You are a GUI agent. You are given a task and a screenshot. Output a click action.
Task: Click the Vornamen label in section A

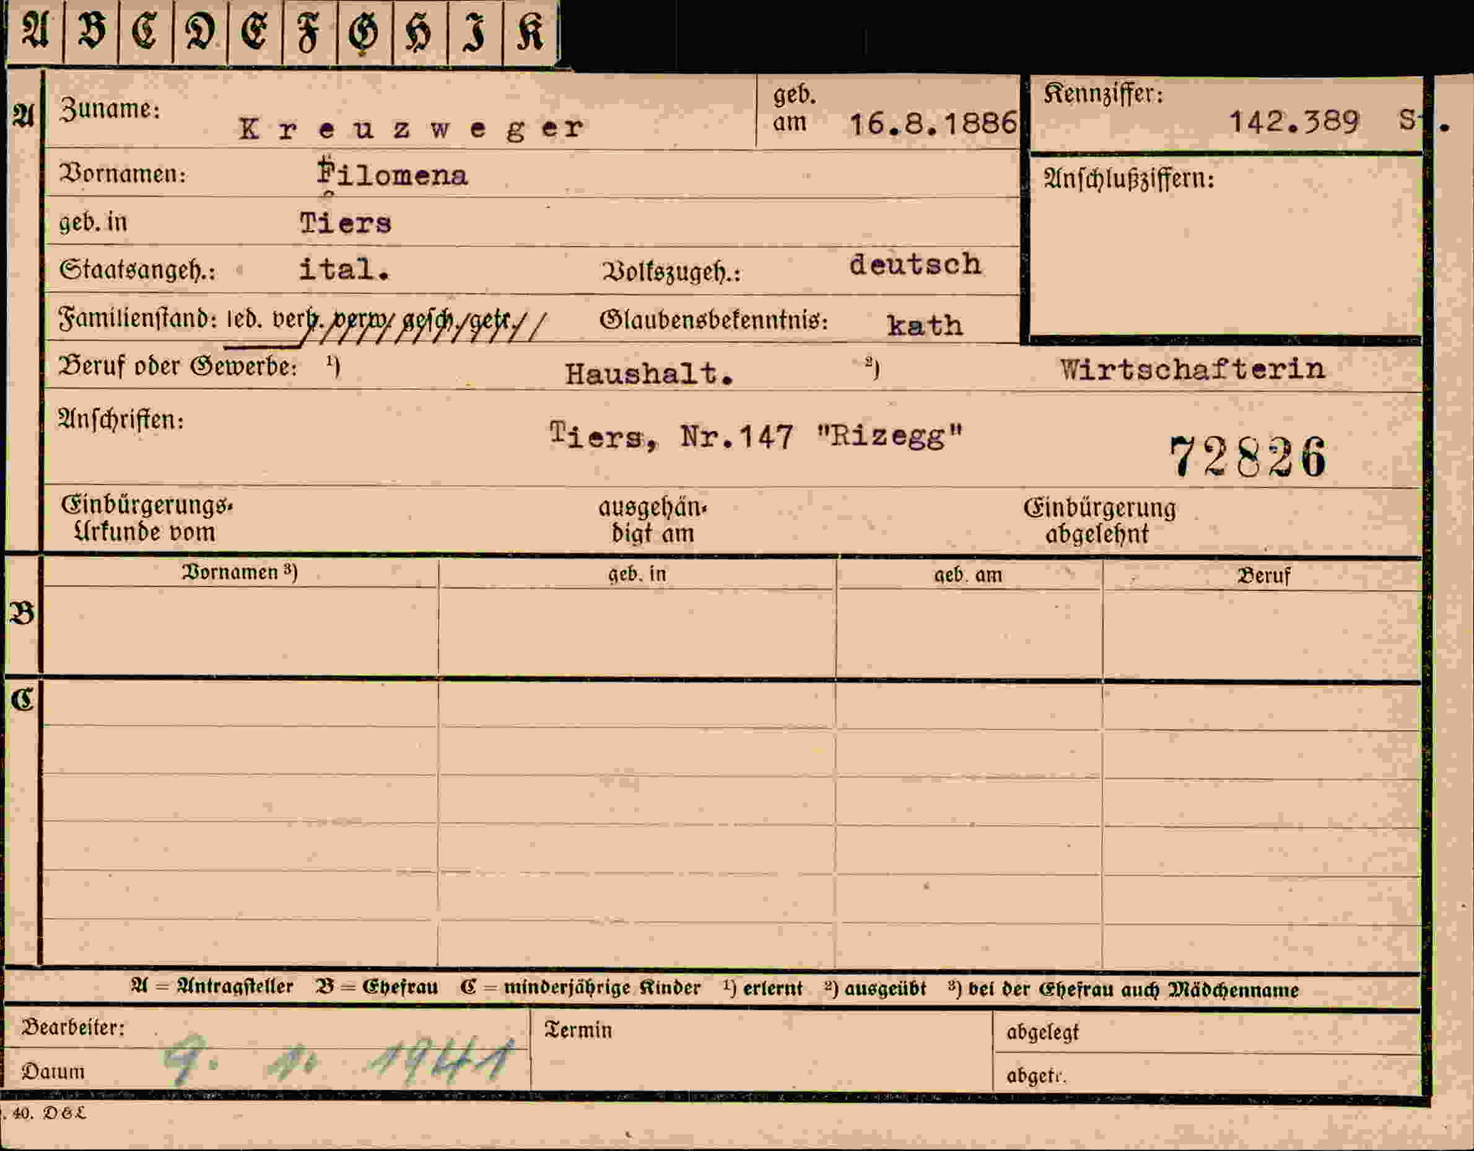(x=123, y=174)
